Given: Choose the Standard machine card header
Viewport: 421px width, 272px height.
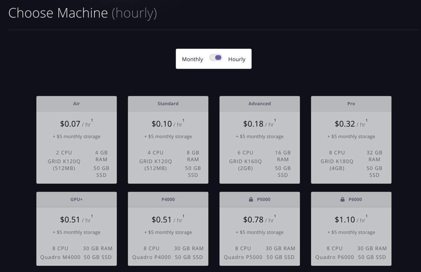Looking at the screenshot, I should pos(168,104).
